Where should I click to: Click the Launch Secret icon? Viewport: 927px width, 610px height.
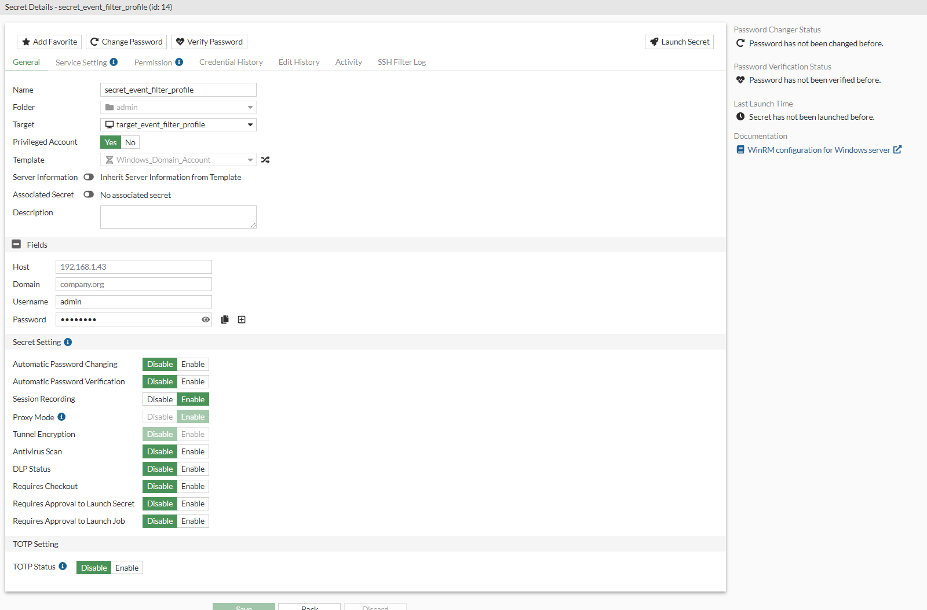654,42
